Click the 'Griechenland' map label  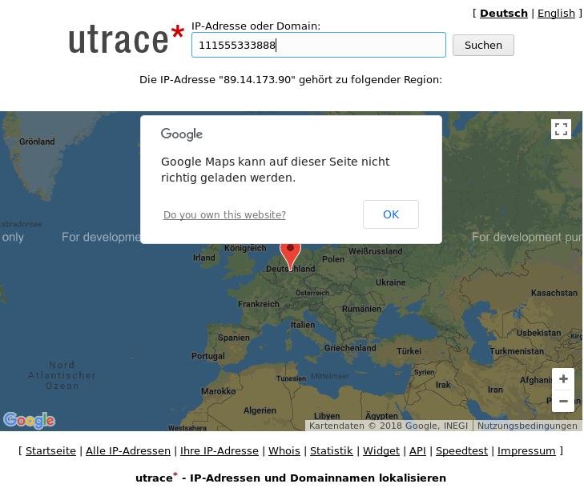[x=350, y=348]
